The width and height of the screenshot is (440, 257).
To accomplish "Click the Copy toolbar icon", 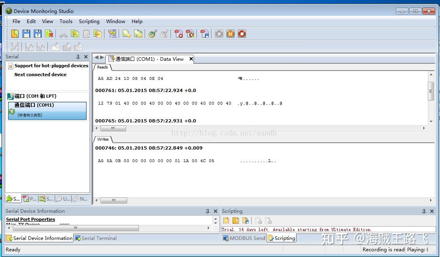I will (75, 34).
